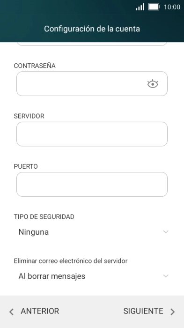Viewport: 184px width, 328px height.
Task: Expand the Al borrar mensajes chevron
Action: [166, 276]
